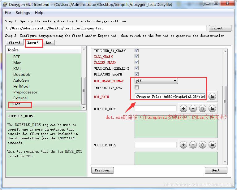Browse folder for MSCFILE_DIRS
Image resolution: width=237 pixels, height=190 pixels.
212,145
